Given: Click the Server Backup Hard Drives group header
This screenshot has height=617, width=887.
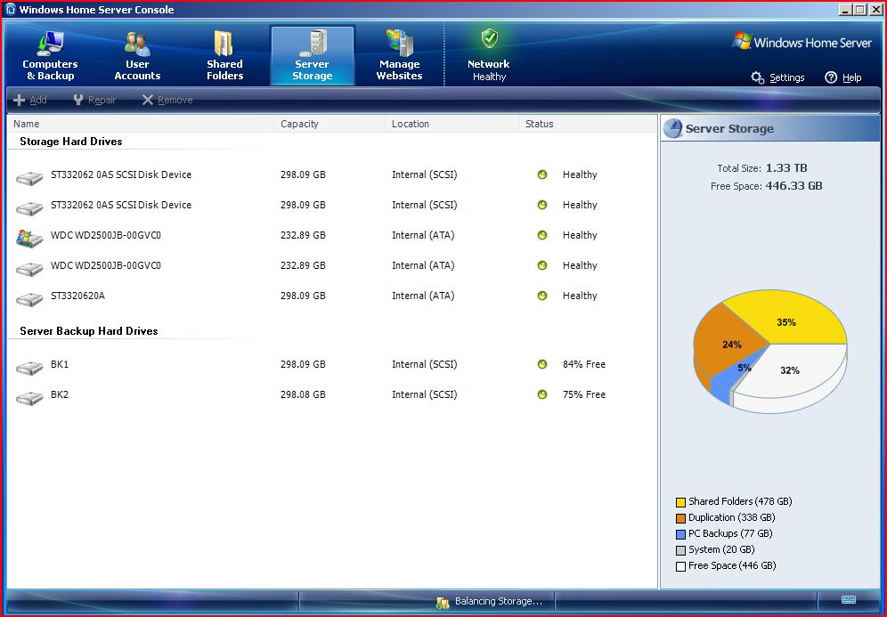Looking at the screenshot, I should click(x=89, y=331).
